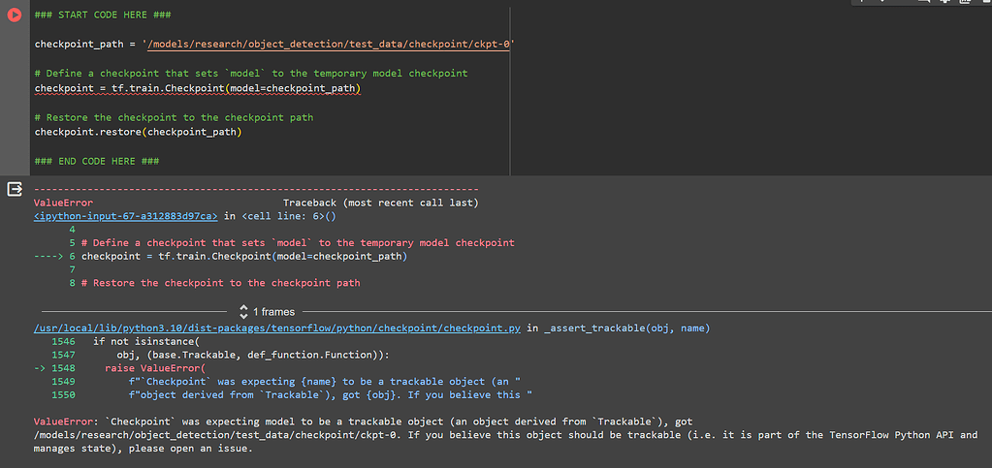Expand the hidden traceback frames arrows
Image resolution: width=992 pixels, height=468 pixels.
[243, 311]
